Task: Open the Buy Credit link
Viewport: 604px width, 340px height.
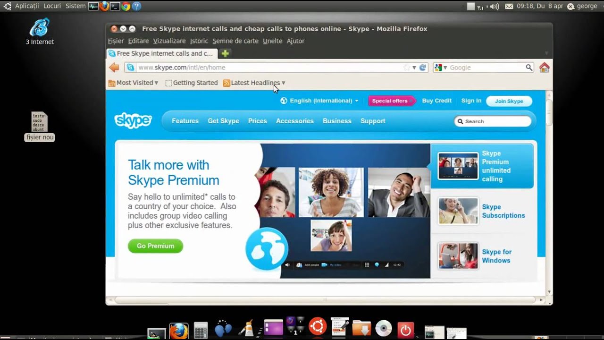Action: coord(436,101)
